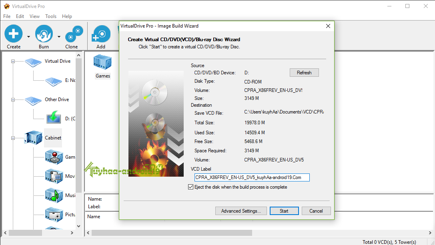Viewport: 435px width, 245px height.
Task: Select the Music cabinet icon
Action: click(x=54, y=195)
